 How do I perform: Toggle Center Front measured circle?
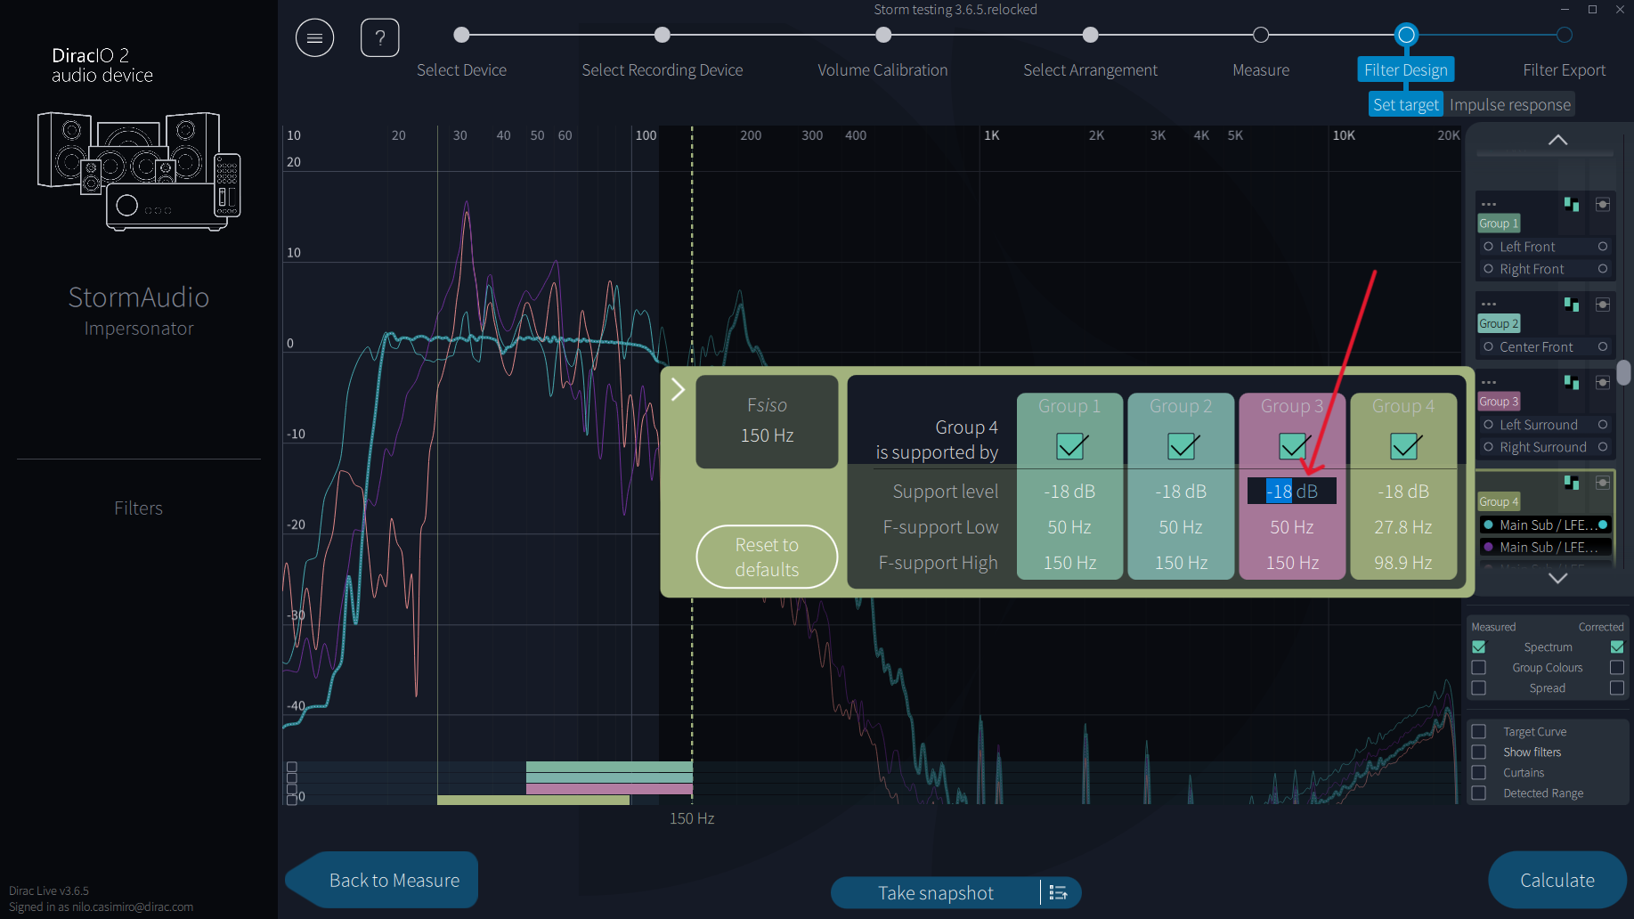pos(1488,347)
